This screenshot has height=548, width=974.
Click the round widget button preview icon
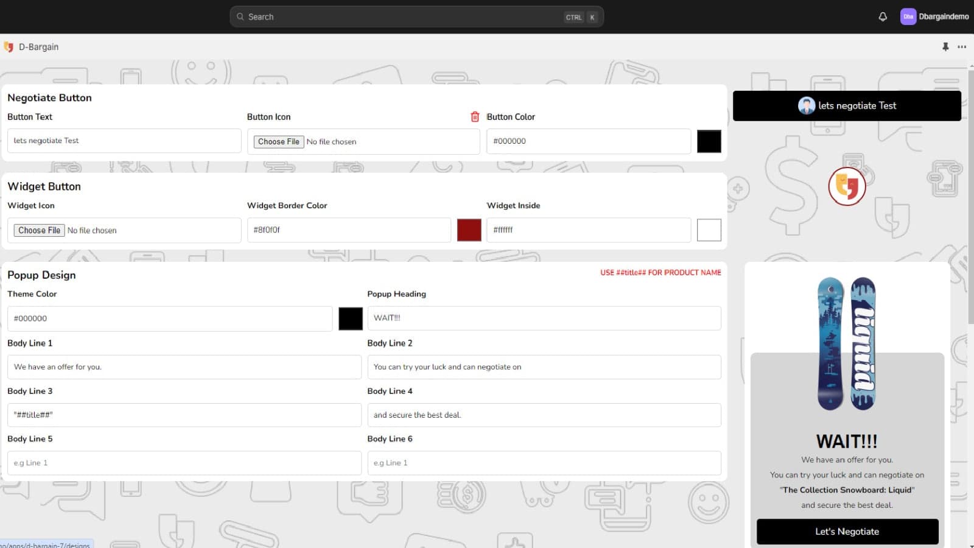[x=846, y=186]
